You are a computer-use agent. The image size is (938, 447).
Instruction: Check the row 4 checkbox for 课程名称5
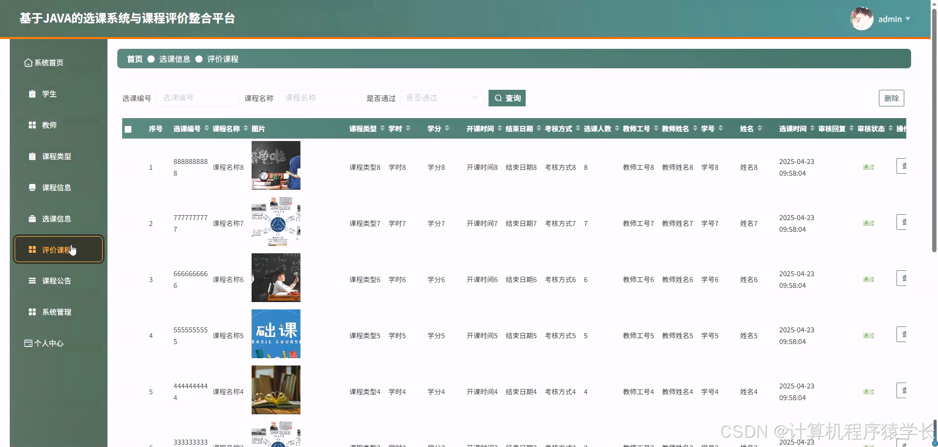pyautogui.click(x=128, y=336)
